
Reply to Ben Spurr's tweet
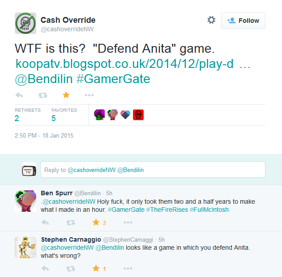click(45, 222)
